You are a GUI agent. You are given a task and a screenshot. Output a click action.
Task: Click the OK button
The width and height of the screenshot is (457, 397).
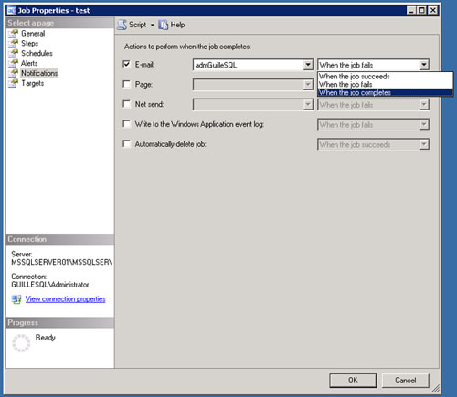coord(353,381)
